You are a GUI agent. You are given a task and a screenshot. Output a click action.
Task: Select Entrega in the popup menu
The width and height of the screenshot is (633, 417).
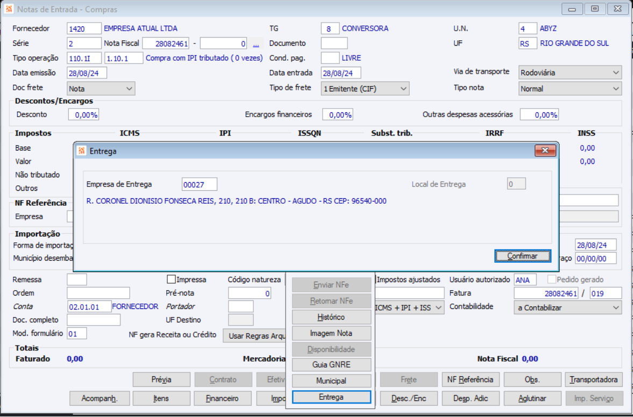coord(331,397)
